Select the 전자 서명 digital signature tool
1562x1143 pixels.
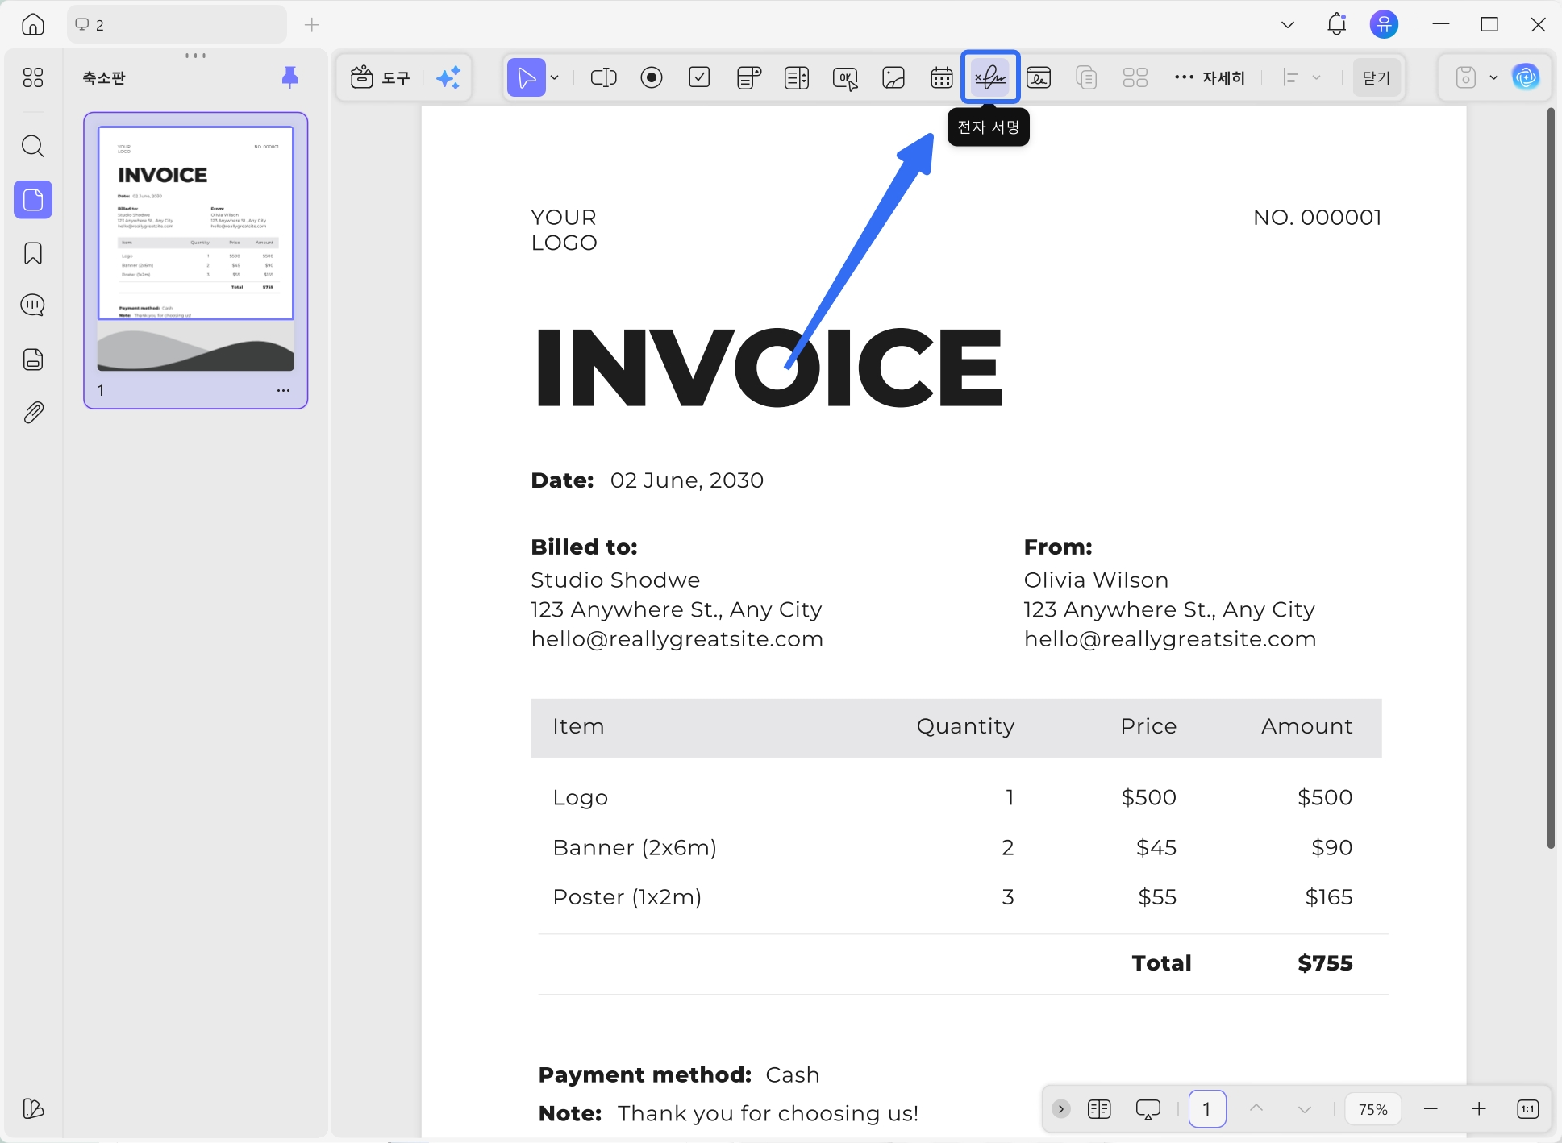point(990,77)
